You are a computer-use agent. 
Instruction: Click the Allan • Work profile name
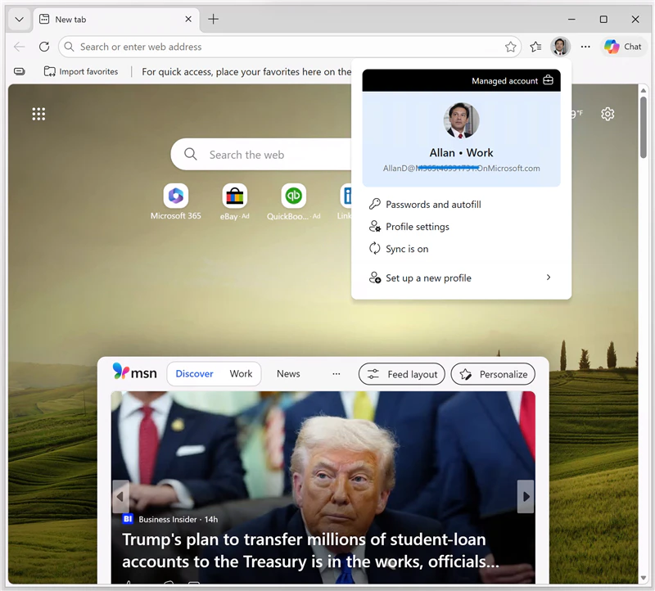461,153
